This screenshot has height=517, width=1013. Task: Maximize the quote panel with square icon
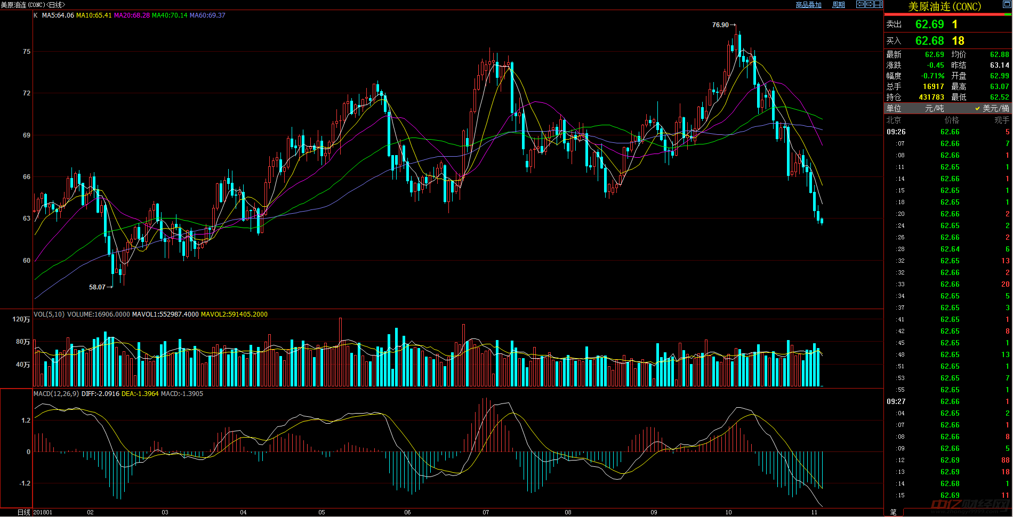pos(1006,4)
